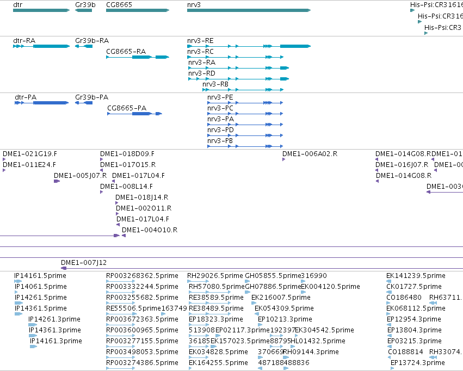Click the EP12954.3prime label
Screen dimensions: 463x371
point(414,320)
